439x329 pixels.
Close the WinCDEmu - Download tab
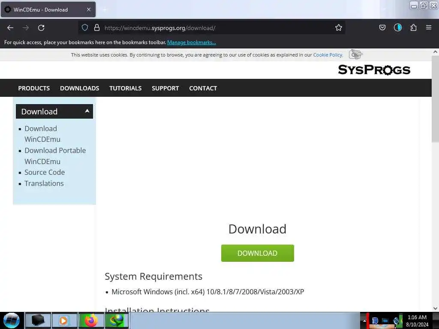(88, 9)
